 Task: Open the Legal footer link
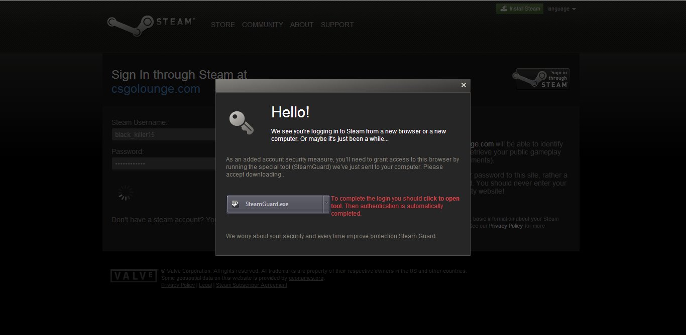click(x=205, y=285)
